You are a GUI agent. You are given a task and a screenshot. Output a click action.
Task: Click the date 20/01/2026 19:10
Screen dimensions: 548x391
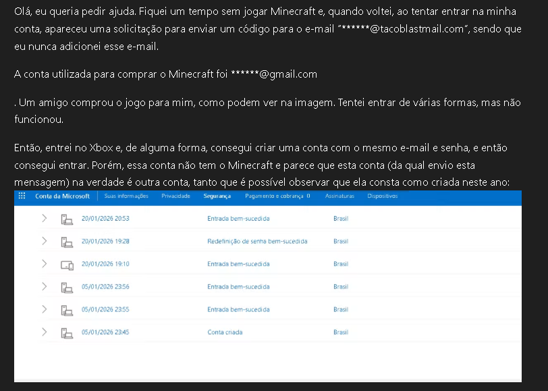click(x=105, y=264)
